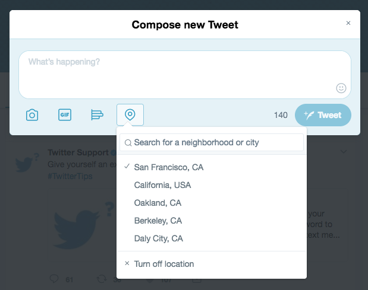Close the Compose new Tweet dialog
This screenshot has width=368, height=290.
tap(348, 23)
